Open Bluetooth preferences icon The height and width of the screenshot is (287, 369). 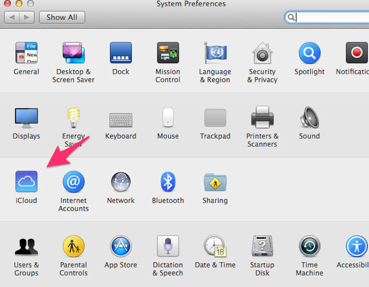pyautogui.click(x=168, y=182)
